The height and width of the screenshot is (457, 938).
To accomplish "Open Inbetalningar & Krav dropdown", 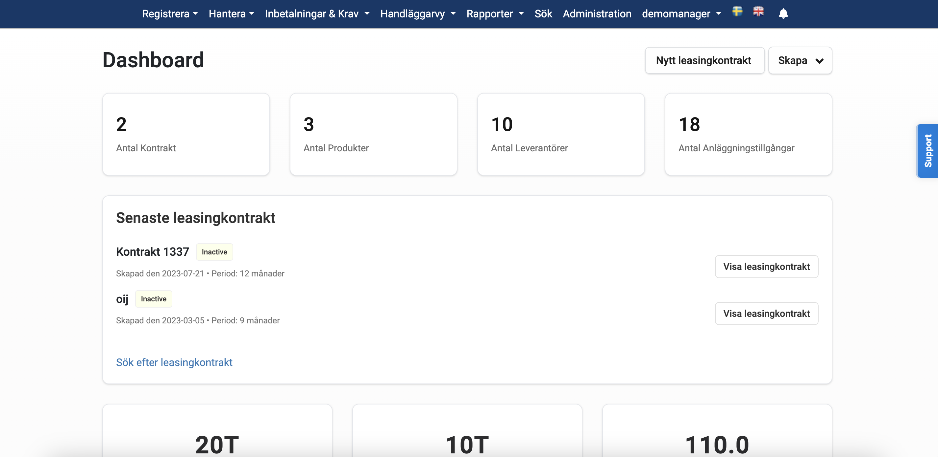I will (x=317, y=14).
